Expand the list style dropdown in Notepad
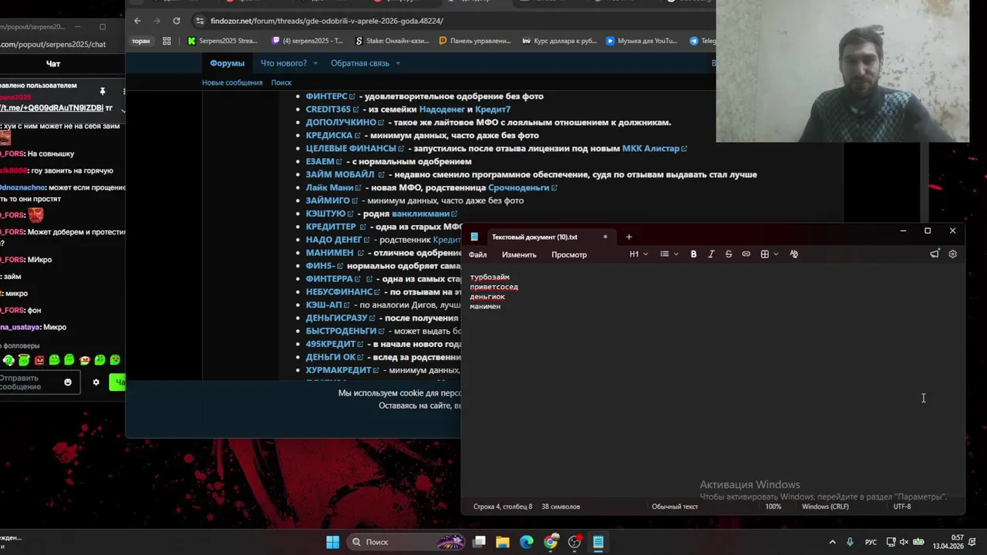The image size is (987, 555). (x=669, y=254)
